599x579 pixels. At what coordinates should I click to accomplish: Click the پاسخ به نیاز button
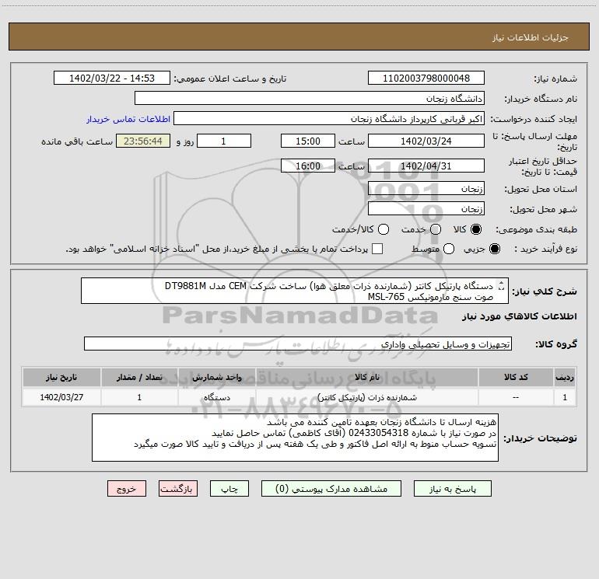coord(452,489)
